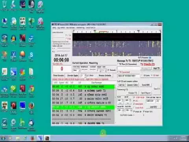Screen dimensions: 189x142
Task: Click the TX Generated message field
Action: 128,76
